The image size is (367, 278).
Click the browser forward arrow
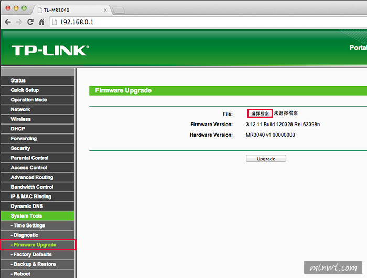[19, 22]
